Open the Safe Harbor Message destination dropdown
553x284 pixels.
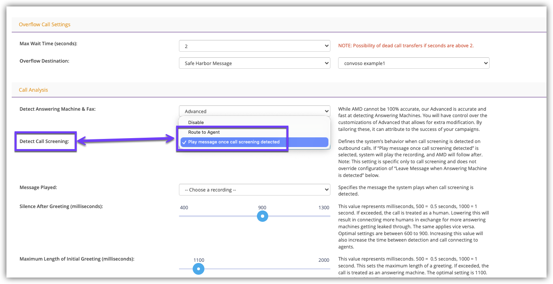pyautogui.click(x=254, y=63)
